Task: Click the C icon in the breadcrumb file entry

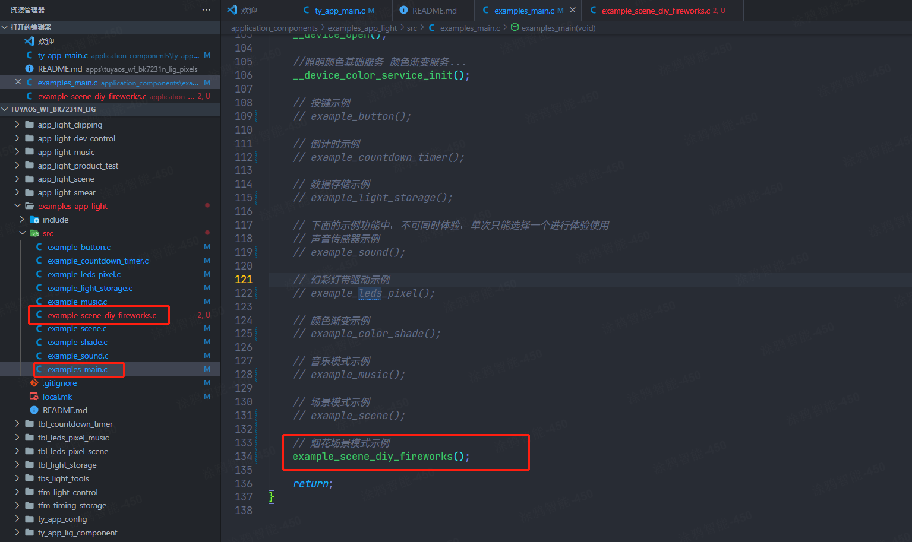Action: point(432,27)
